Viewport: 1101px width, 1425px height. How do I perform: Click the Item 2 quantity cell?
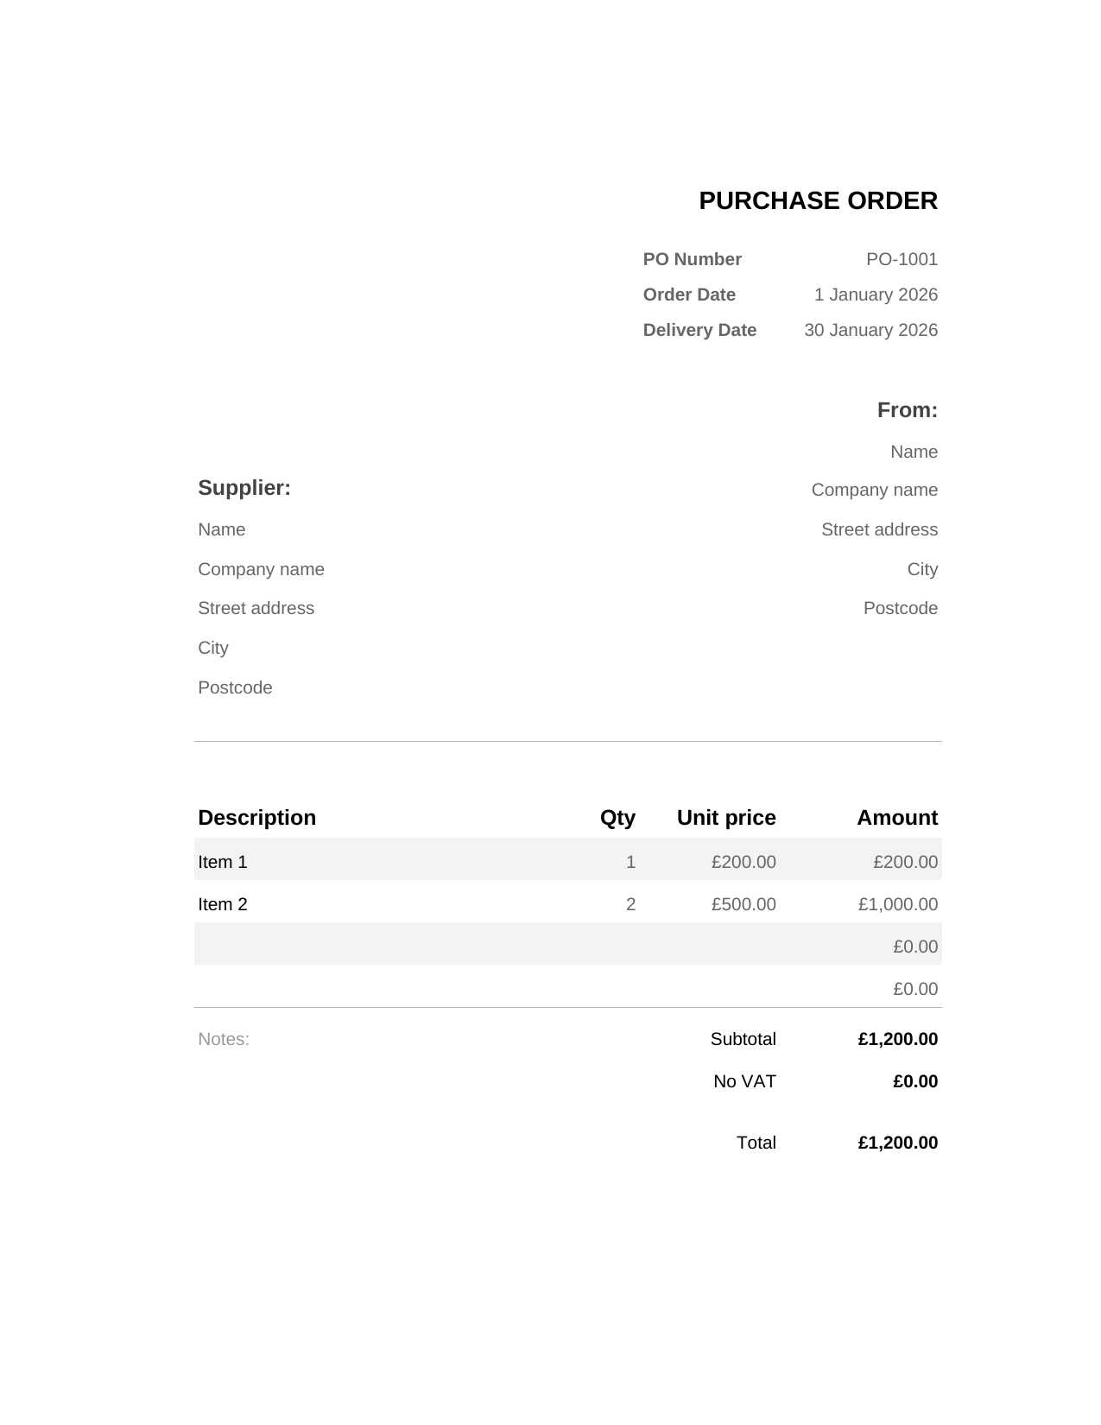click(x=630, y=904)
